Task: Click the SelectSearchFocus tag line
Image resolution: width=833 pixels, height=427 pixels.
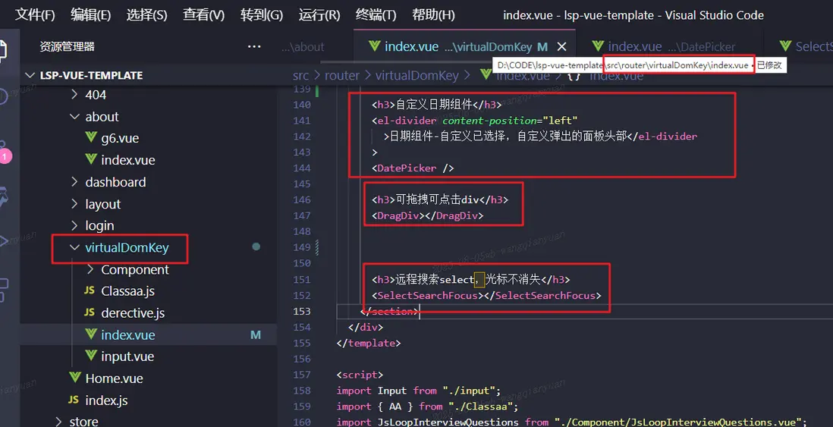Action: pos(486,295)
